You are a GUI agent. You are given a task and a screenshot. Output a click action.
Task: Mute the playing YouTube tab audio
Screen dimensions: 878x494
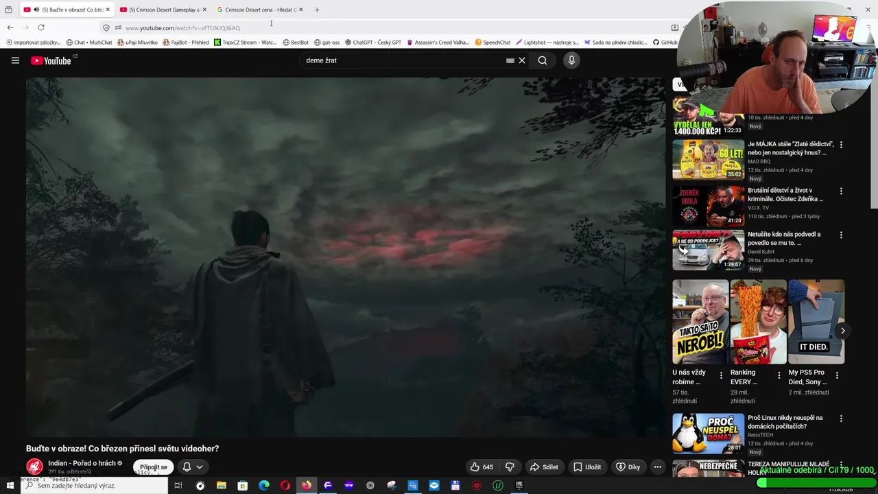tap(36, 10)
